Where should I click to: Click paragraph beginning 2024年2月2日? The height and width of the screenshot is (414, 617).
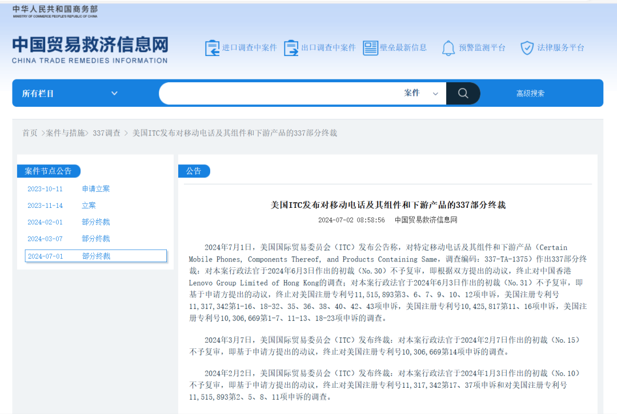pyautogui.click(x=384, y=385)
